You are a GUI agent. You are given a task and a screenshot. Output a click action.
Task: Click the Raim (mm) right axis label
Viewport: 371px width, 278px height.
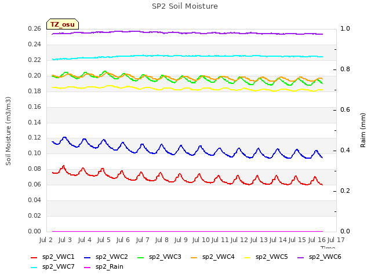click(x=363, y=130)
